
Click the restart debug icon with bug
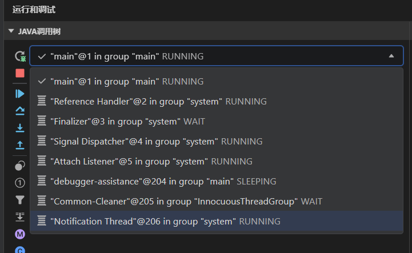tap(20, 56)
